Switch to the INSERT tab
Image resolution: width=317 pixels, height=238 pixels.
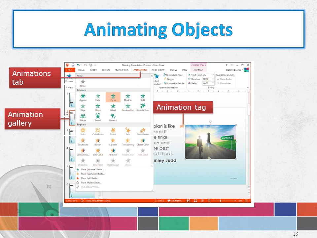click(93, 70)
